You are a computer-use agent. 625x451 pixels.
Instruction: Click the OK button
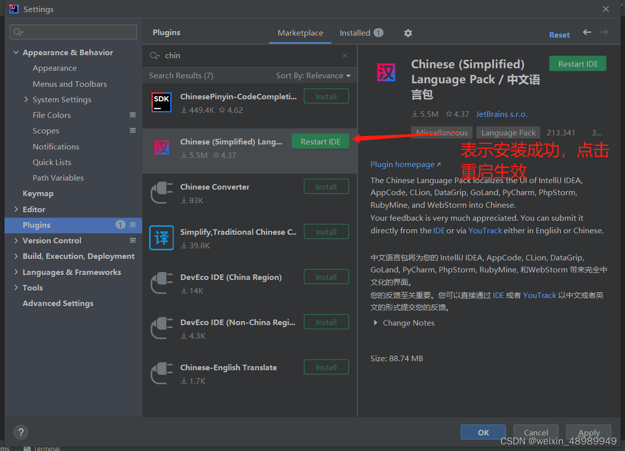coord(483,432)
